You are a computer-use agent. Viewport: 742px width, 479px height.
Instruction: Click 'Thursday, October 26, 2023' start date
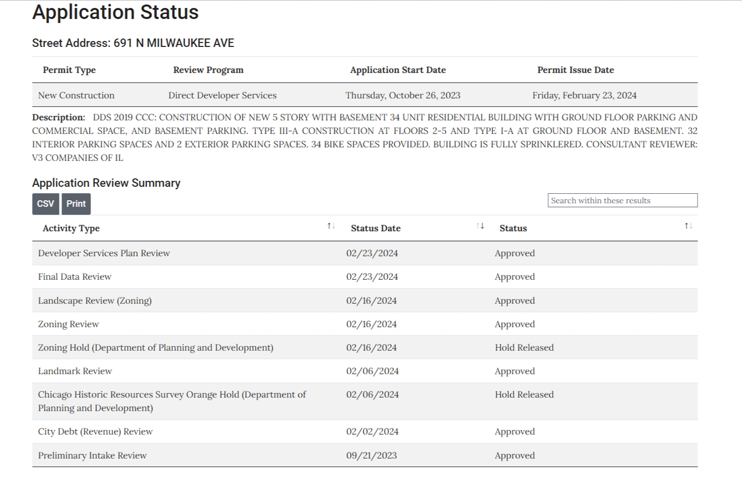403,95
